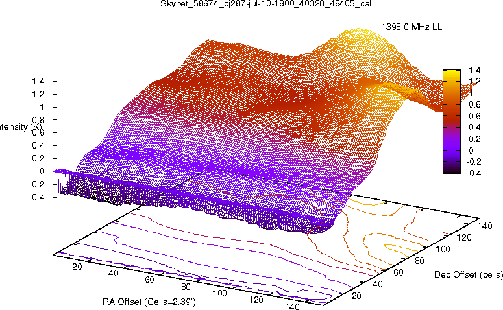
Task: Click the 0 label on the color bar
Action: [471, 150]
